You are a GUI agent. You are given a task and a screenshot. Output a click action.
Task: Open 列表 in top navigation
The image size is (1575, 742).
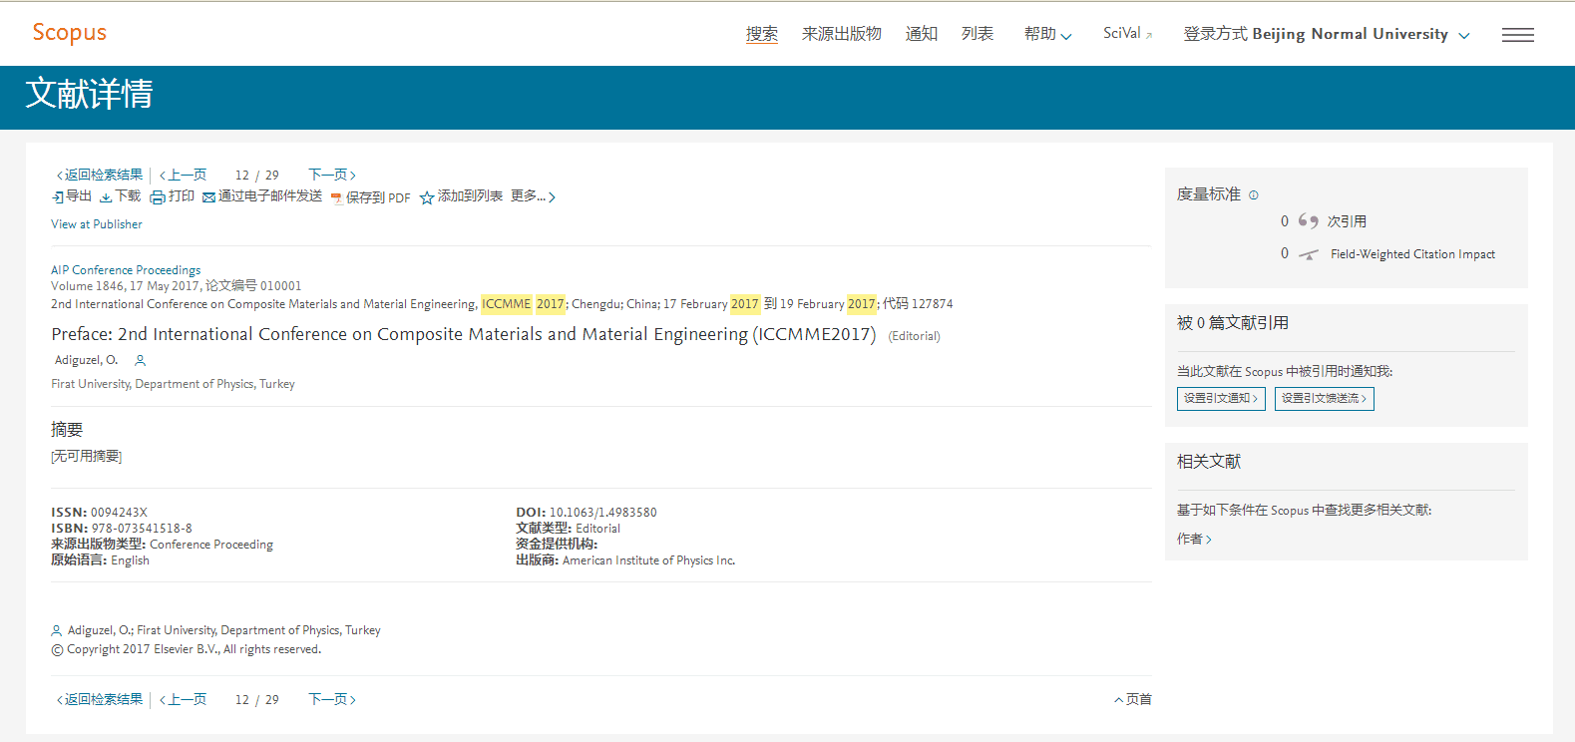coord(978,34)
